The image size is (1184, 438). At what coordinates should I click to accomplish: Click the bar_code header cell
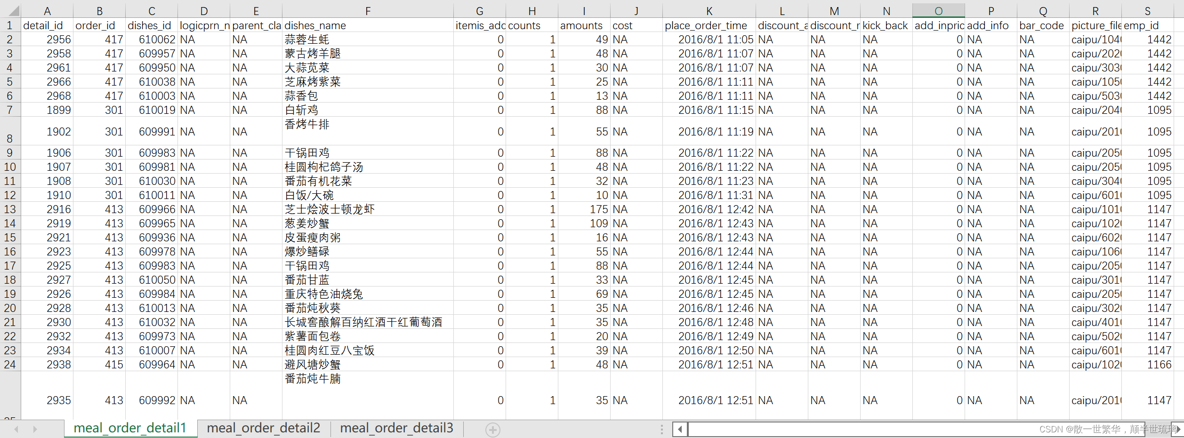[1043, 25]
